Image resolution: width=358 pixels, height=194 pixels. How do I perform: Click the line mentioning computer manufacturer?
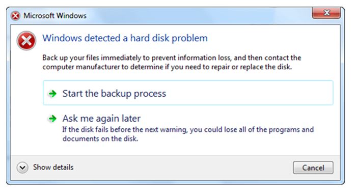pos(167,67)
